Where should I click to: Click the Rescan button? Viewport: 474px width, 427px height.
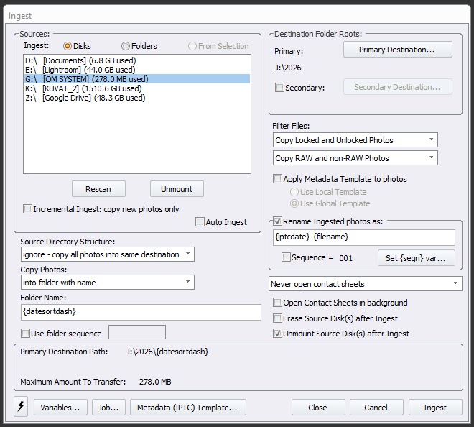pyautogui.click(x=98, y=189)
